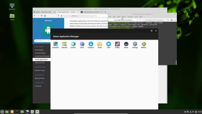
Task: Open the Email app in Anbox
Action: (100, 45)
